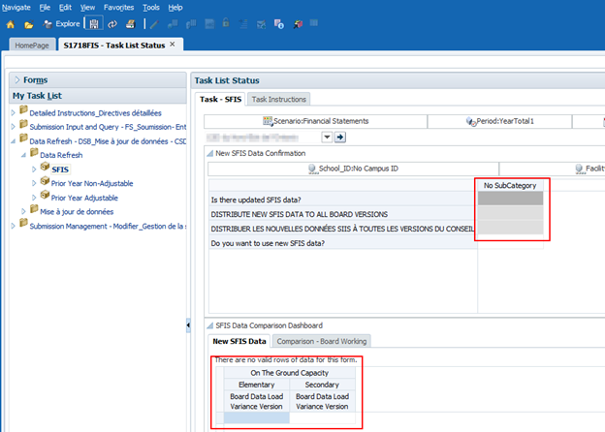Viewport: 605px width, 432px height.
Task: Collapse the Data Refresh subfolder
Action: tap(23, 155)
